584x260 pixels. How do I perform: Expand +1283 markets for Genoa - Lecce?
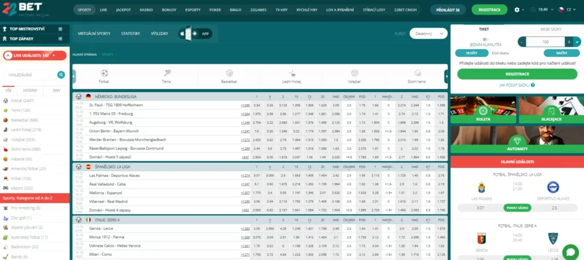pos(245,228)
